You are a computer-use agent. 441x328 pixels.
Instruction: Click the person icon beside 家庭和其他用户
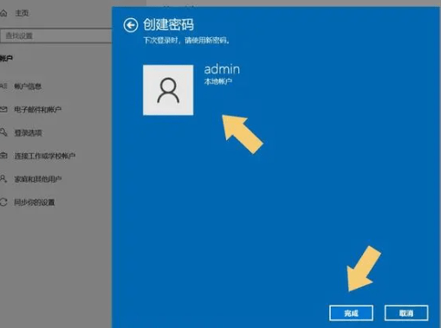pos(3,179)
